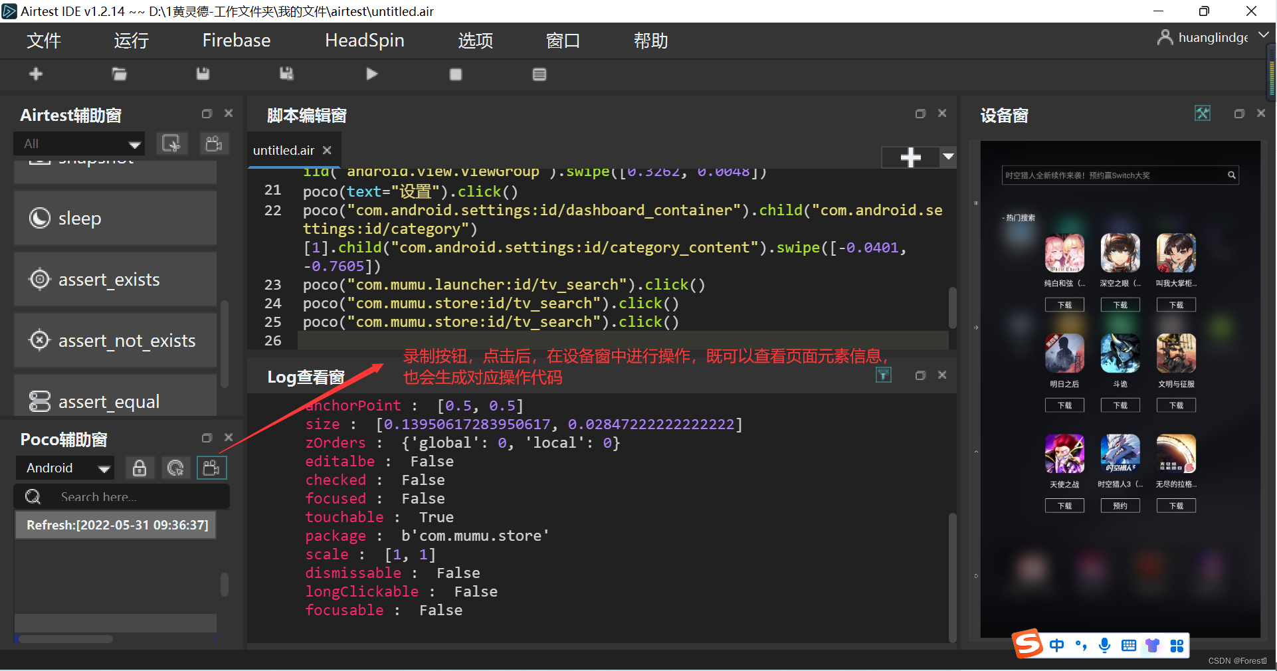Click the plus button above the script editor
1277x671 pixels.
click(910, 157)
